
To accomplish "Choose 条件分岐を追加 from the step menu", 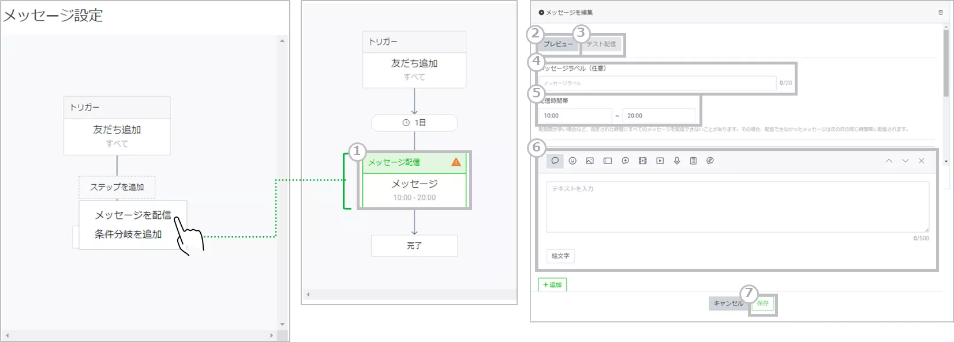I will coord(128,234).
